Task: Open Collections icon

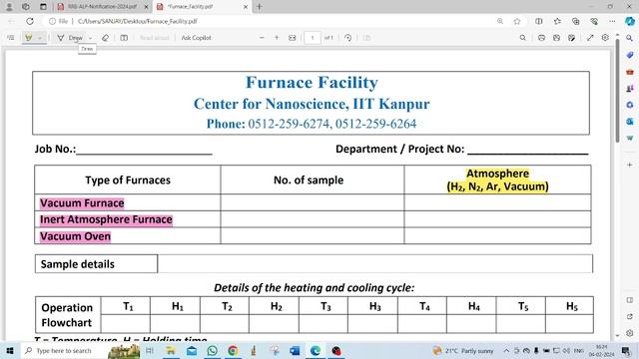Action: [575, 21]
